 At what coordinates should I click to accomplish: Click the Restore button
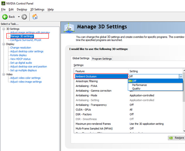[x=176, y=138]
